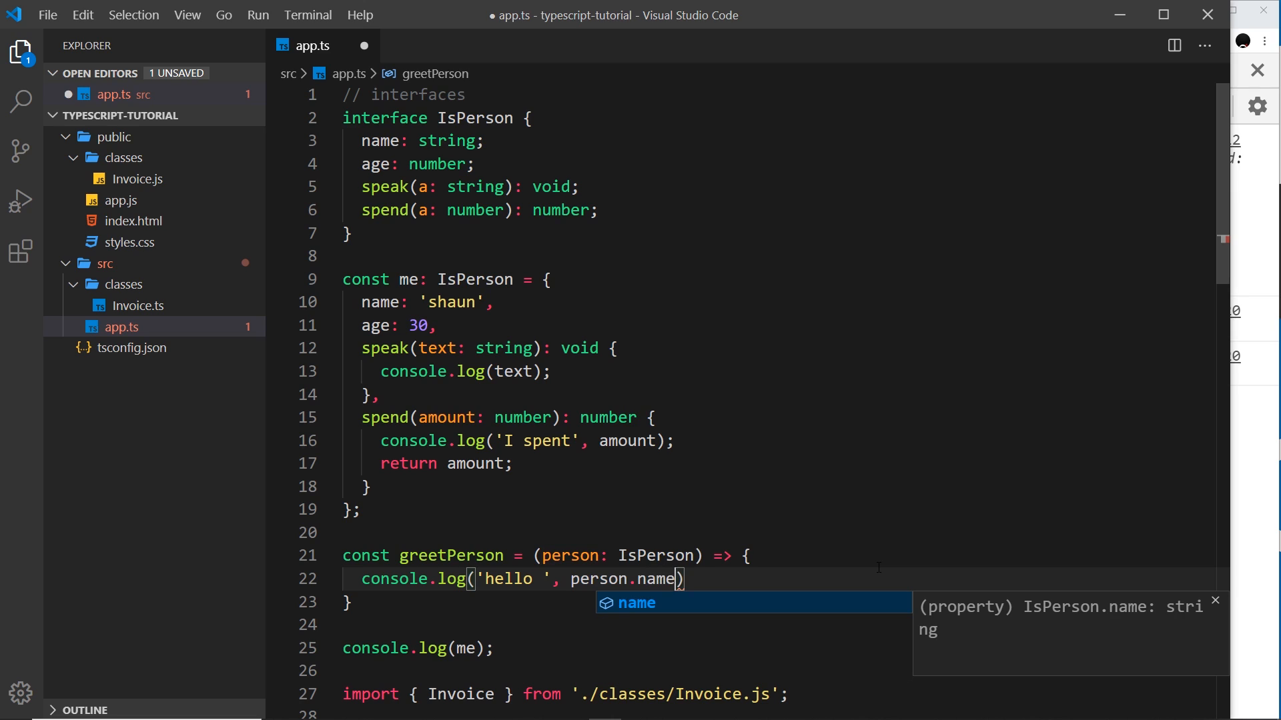This screenshot has height=720, width=1281.
Task: Open Run and Debug view
Action: click(x=21, y=201)
